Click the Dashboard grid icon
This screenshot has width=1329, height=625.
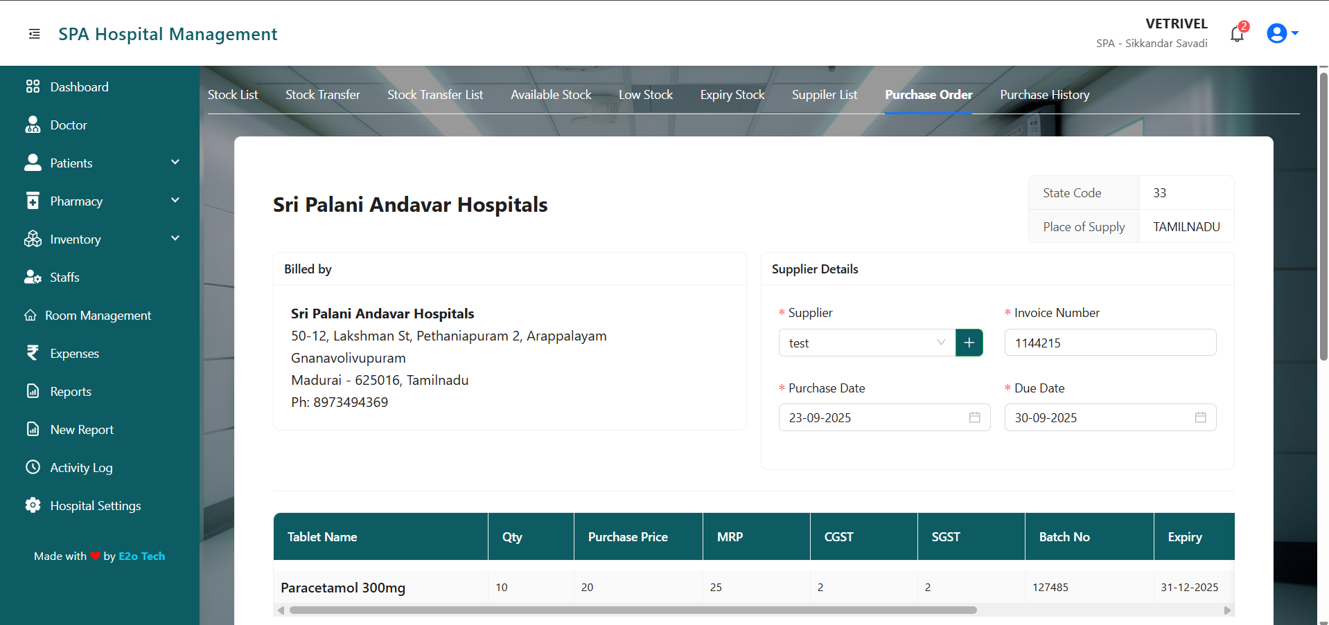coord(33,87)
